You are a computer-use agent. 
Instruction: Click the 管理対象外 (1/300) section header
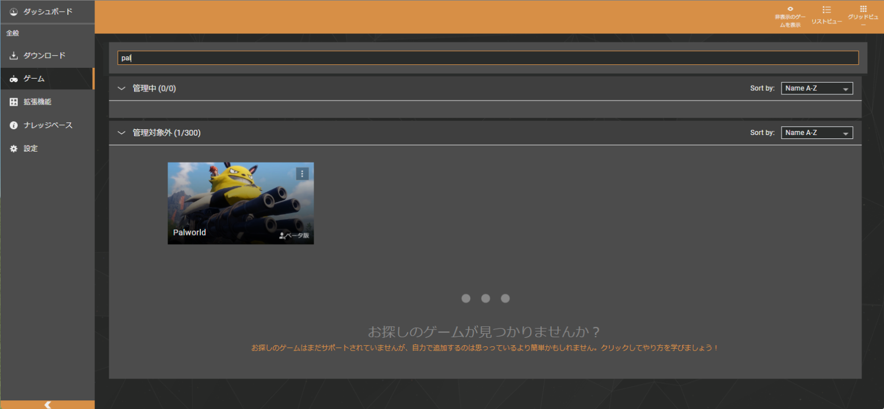point(165,133)
